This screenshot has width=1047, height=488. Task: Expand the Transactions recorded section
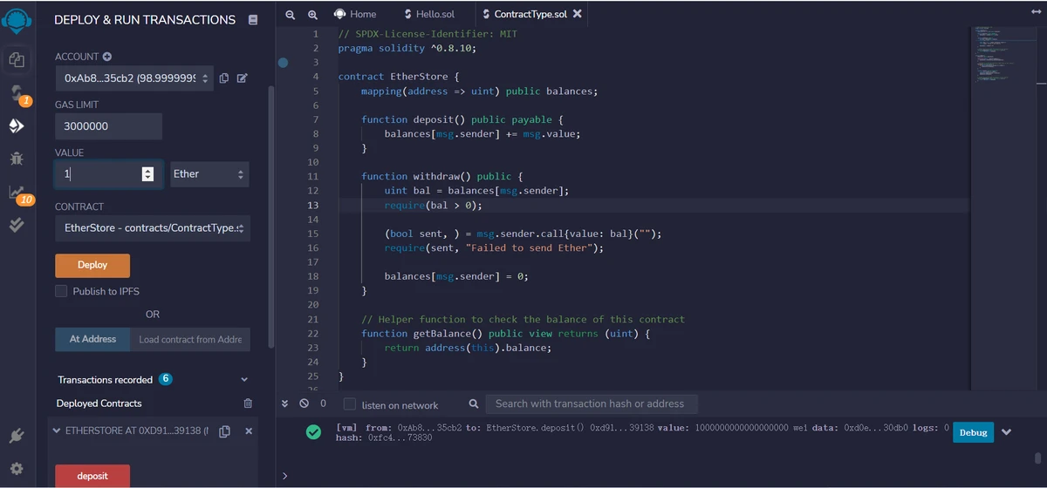[244, 380]
